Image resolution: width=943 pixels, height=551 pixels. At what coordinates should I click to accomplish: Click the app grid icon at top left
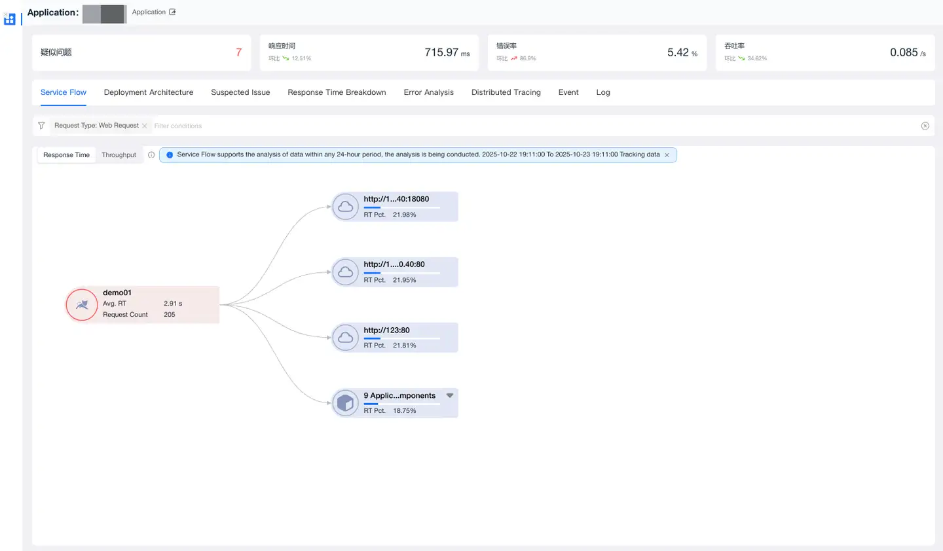(9, 20)
